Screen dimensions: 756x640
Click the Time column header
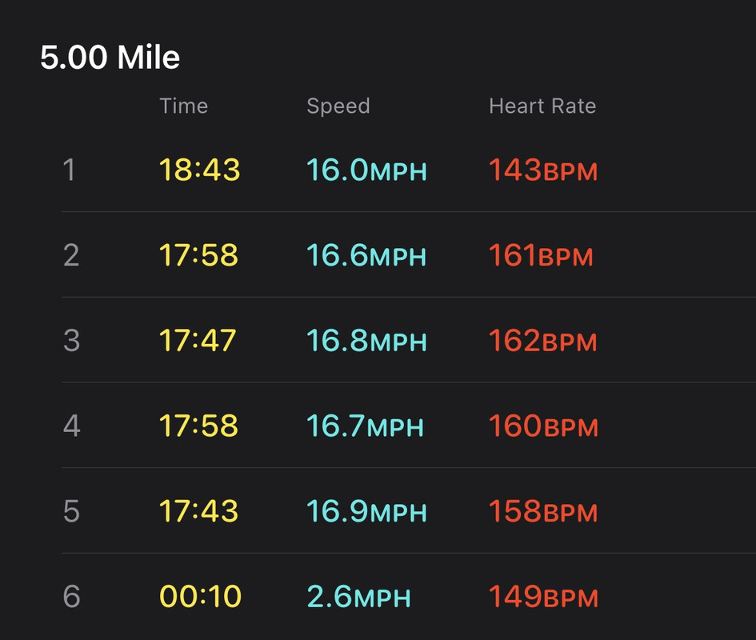(x=184, y=106)
